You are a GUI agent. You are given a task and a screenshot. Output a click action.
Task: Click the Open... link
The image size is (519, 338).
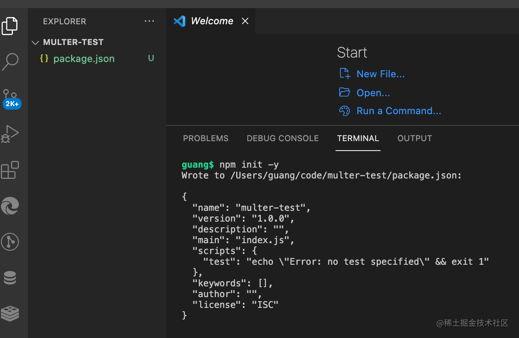tap(373, 93)
